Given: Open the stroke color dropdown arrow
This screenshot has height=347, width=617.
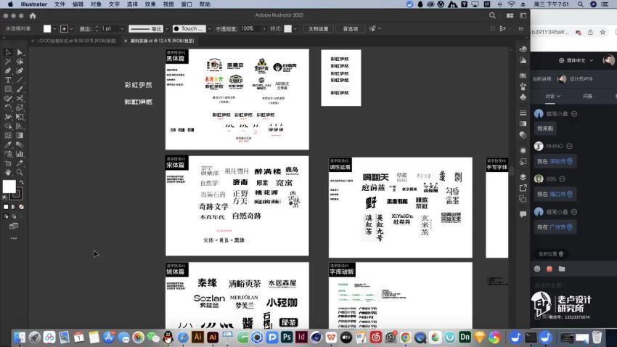Looking at the screenshot, I should [71, 29].
